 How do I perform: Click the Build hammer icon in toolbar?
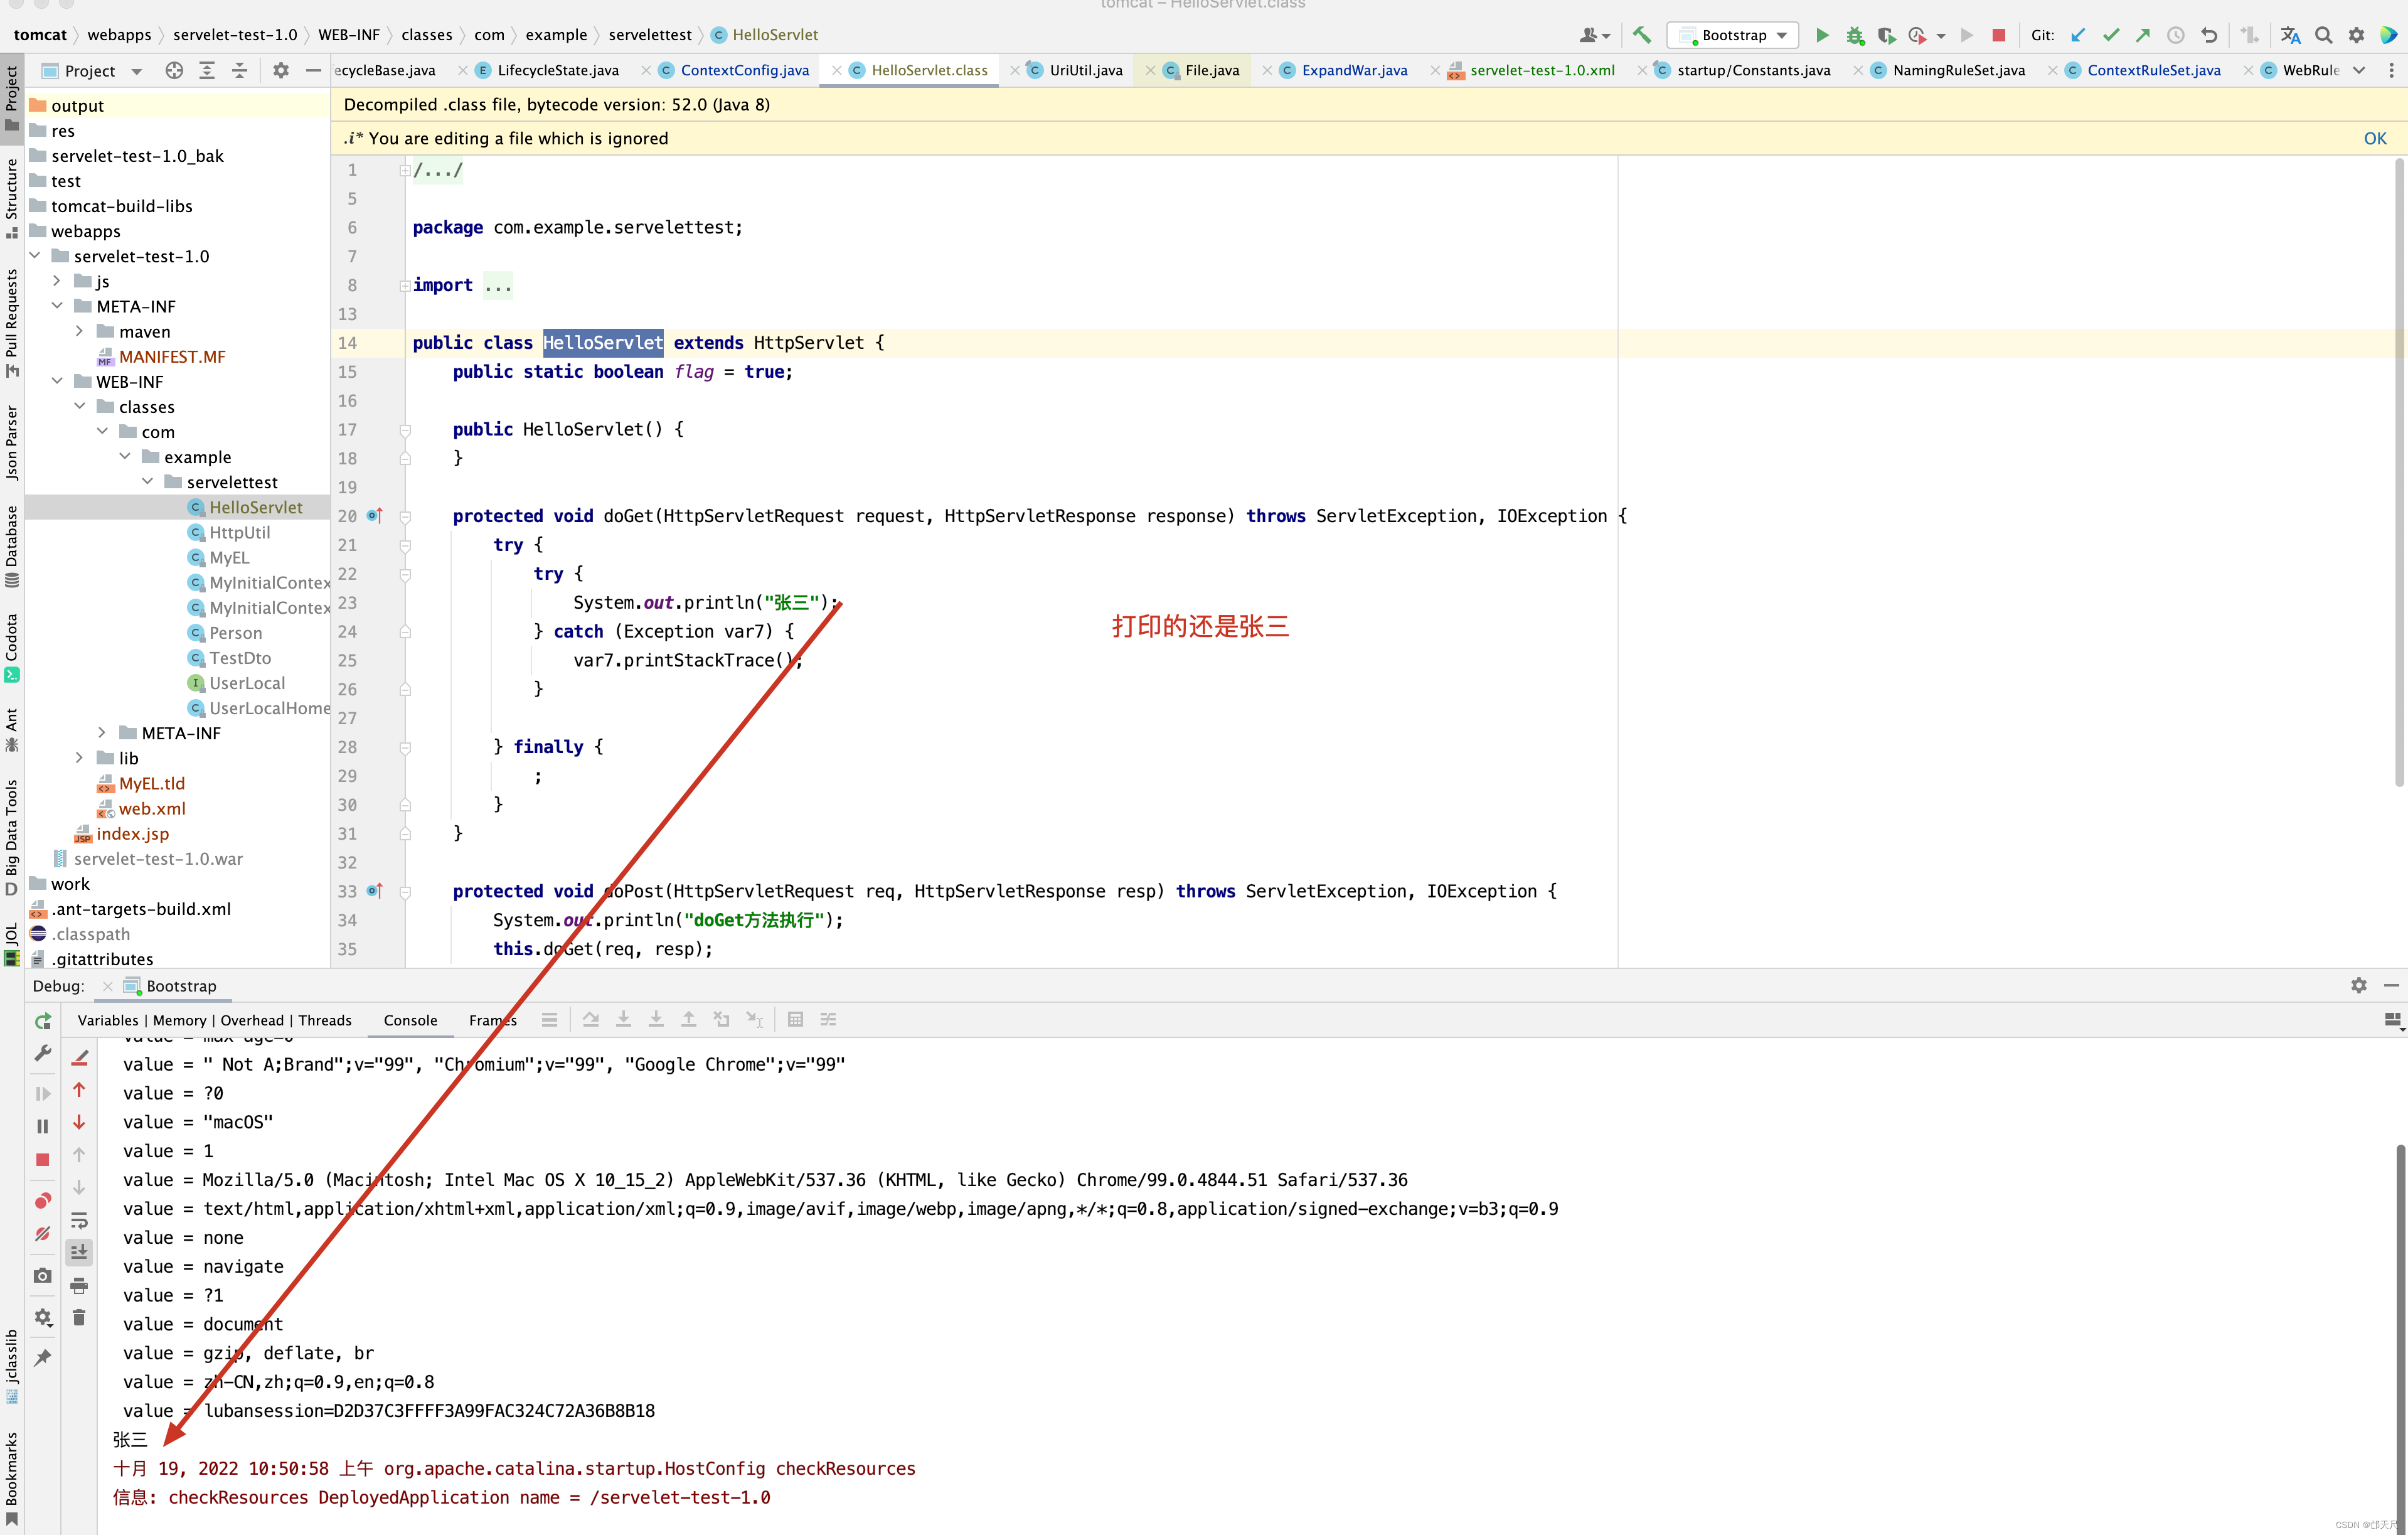[1642, 35]
